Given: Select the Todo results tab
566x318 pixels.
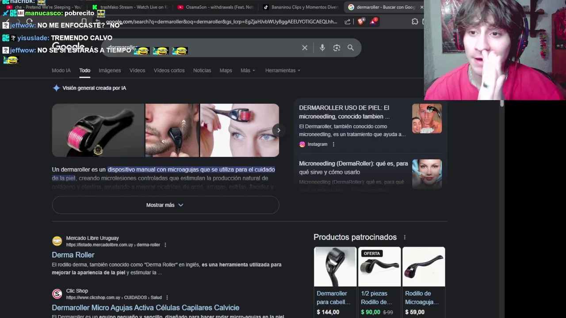Looking at the screenshot, I should (84, 70).
